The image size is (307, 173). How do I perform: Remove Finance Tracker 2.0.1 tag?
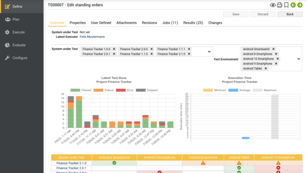[x=114, y=54]
